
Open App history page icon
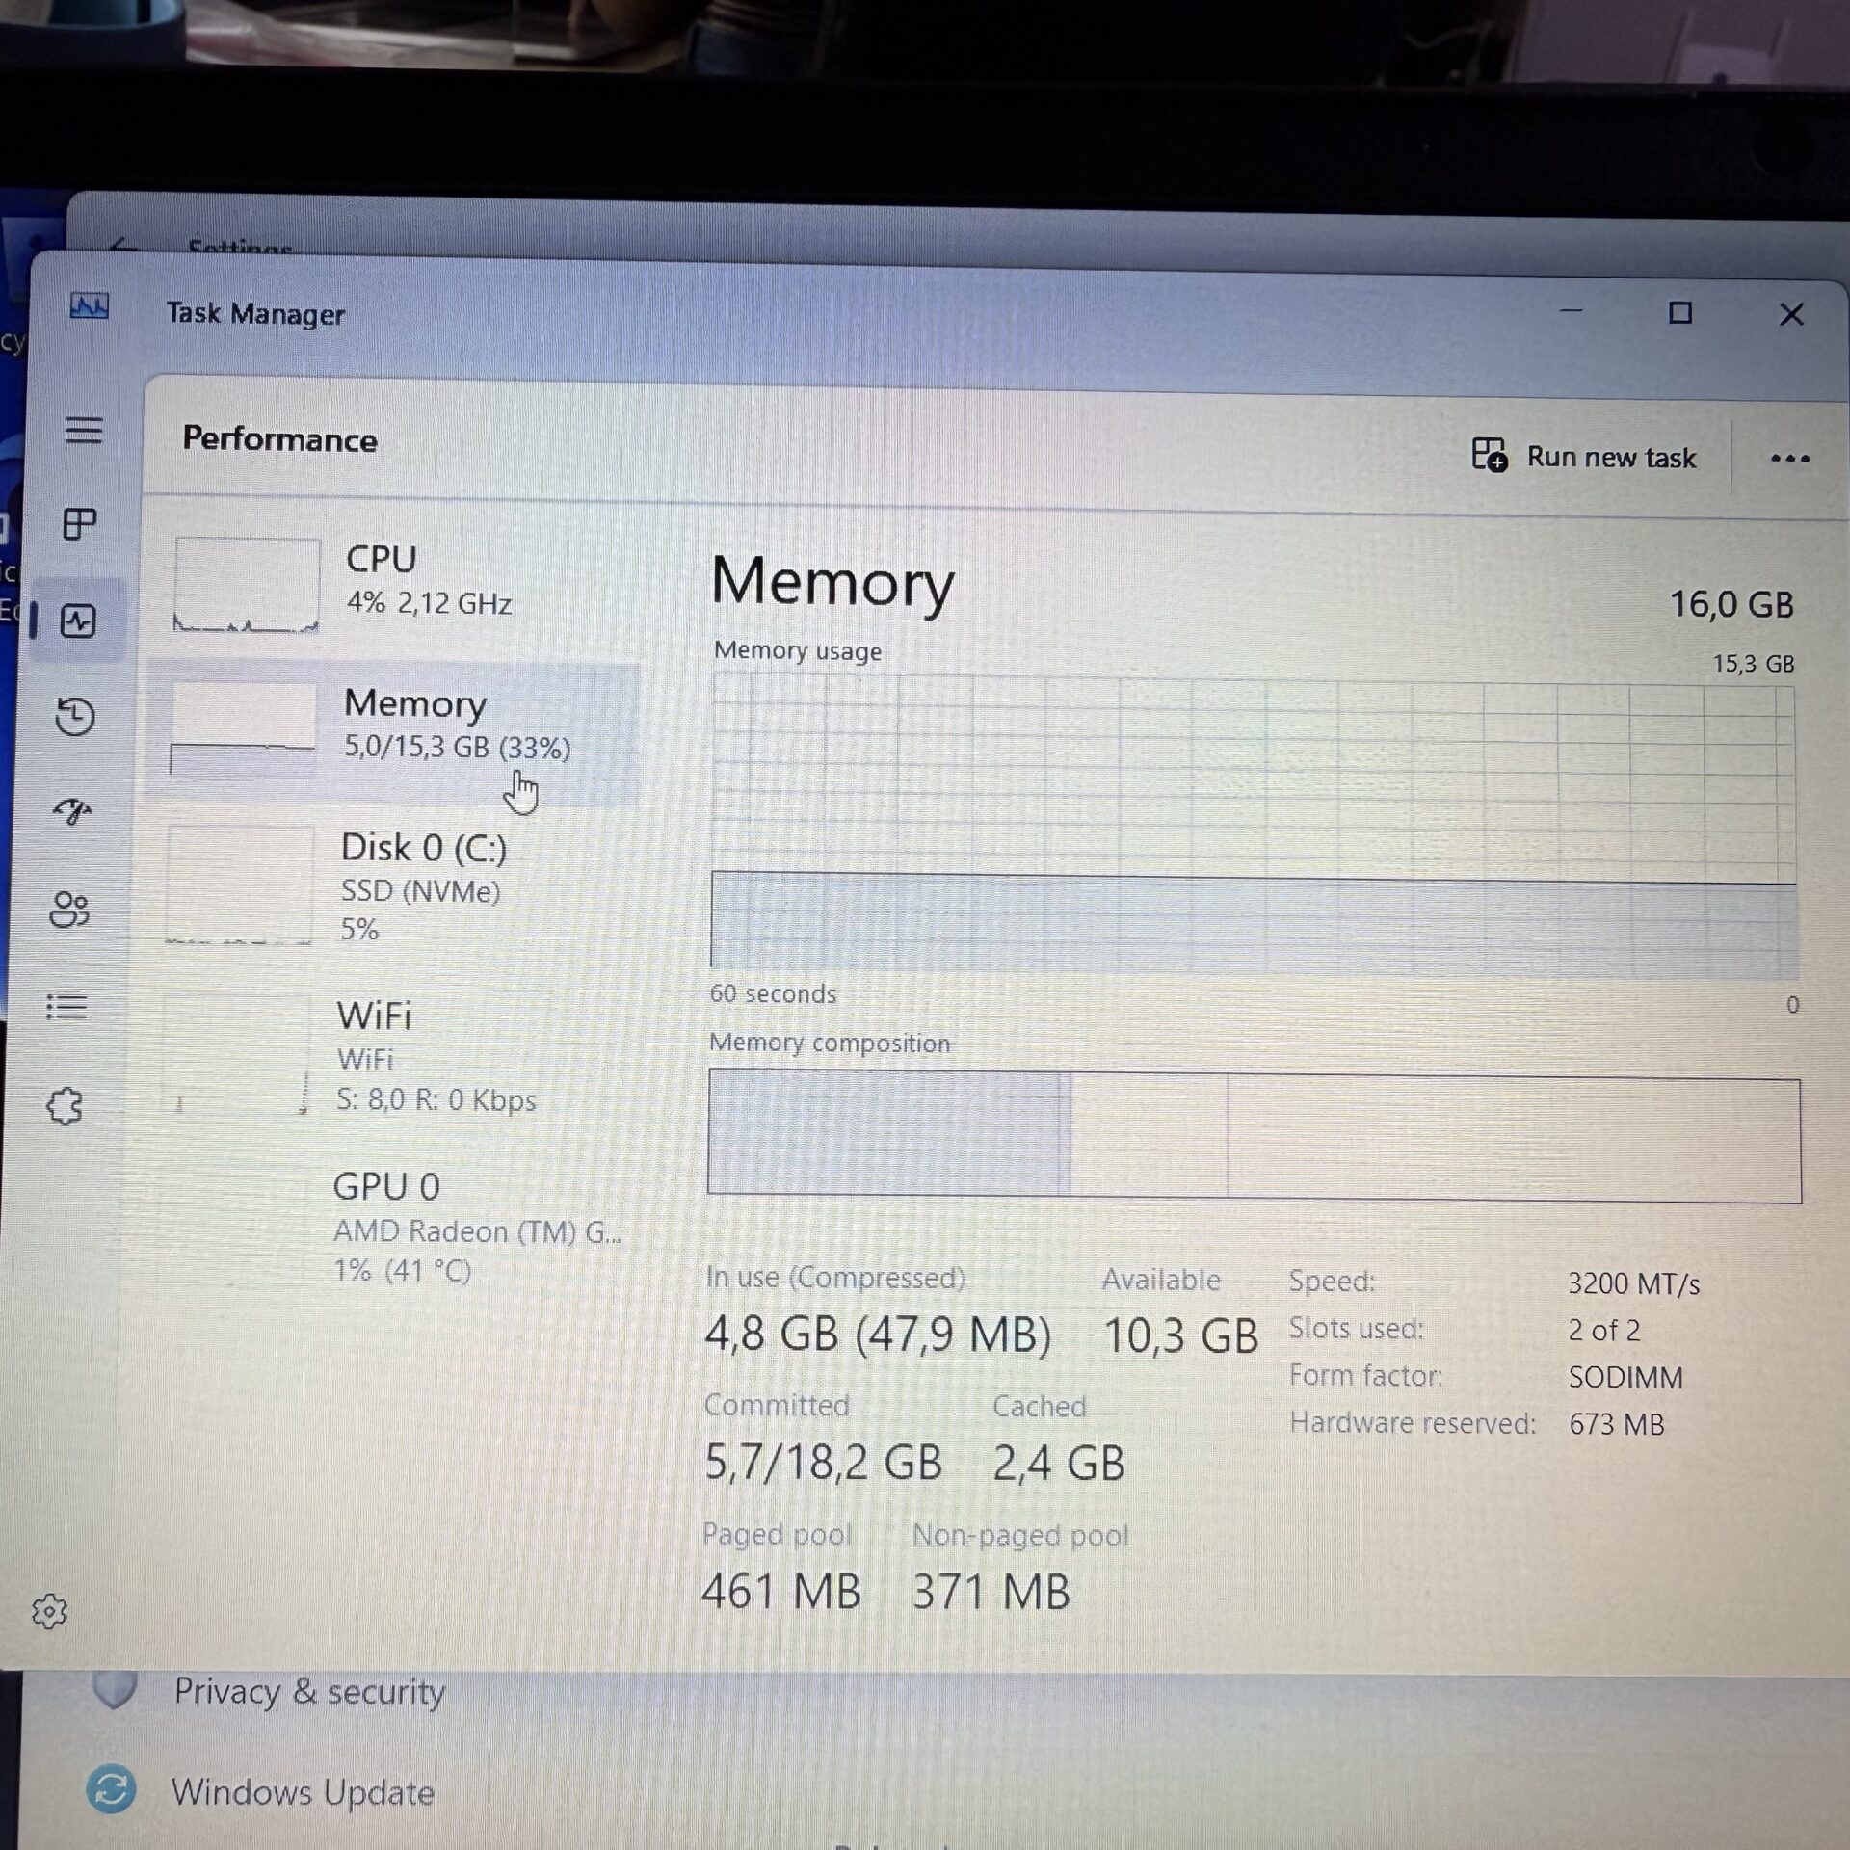point(75,716)
